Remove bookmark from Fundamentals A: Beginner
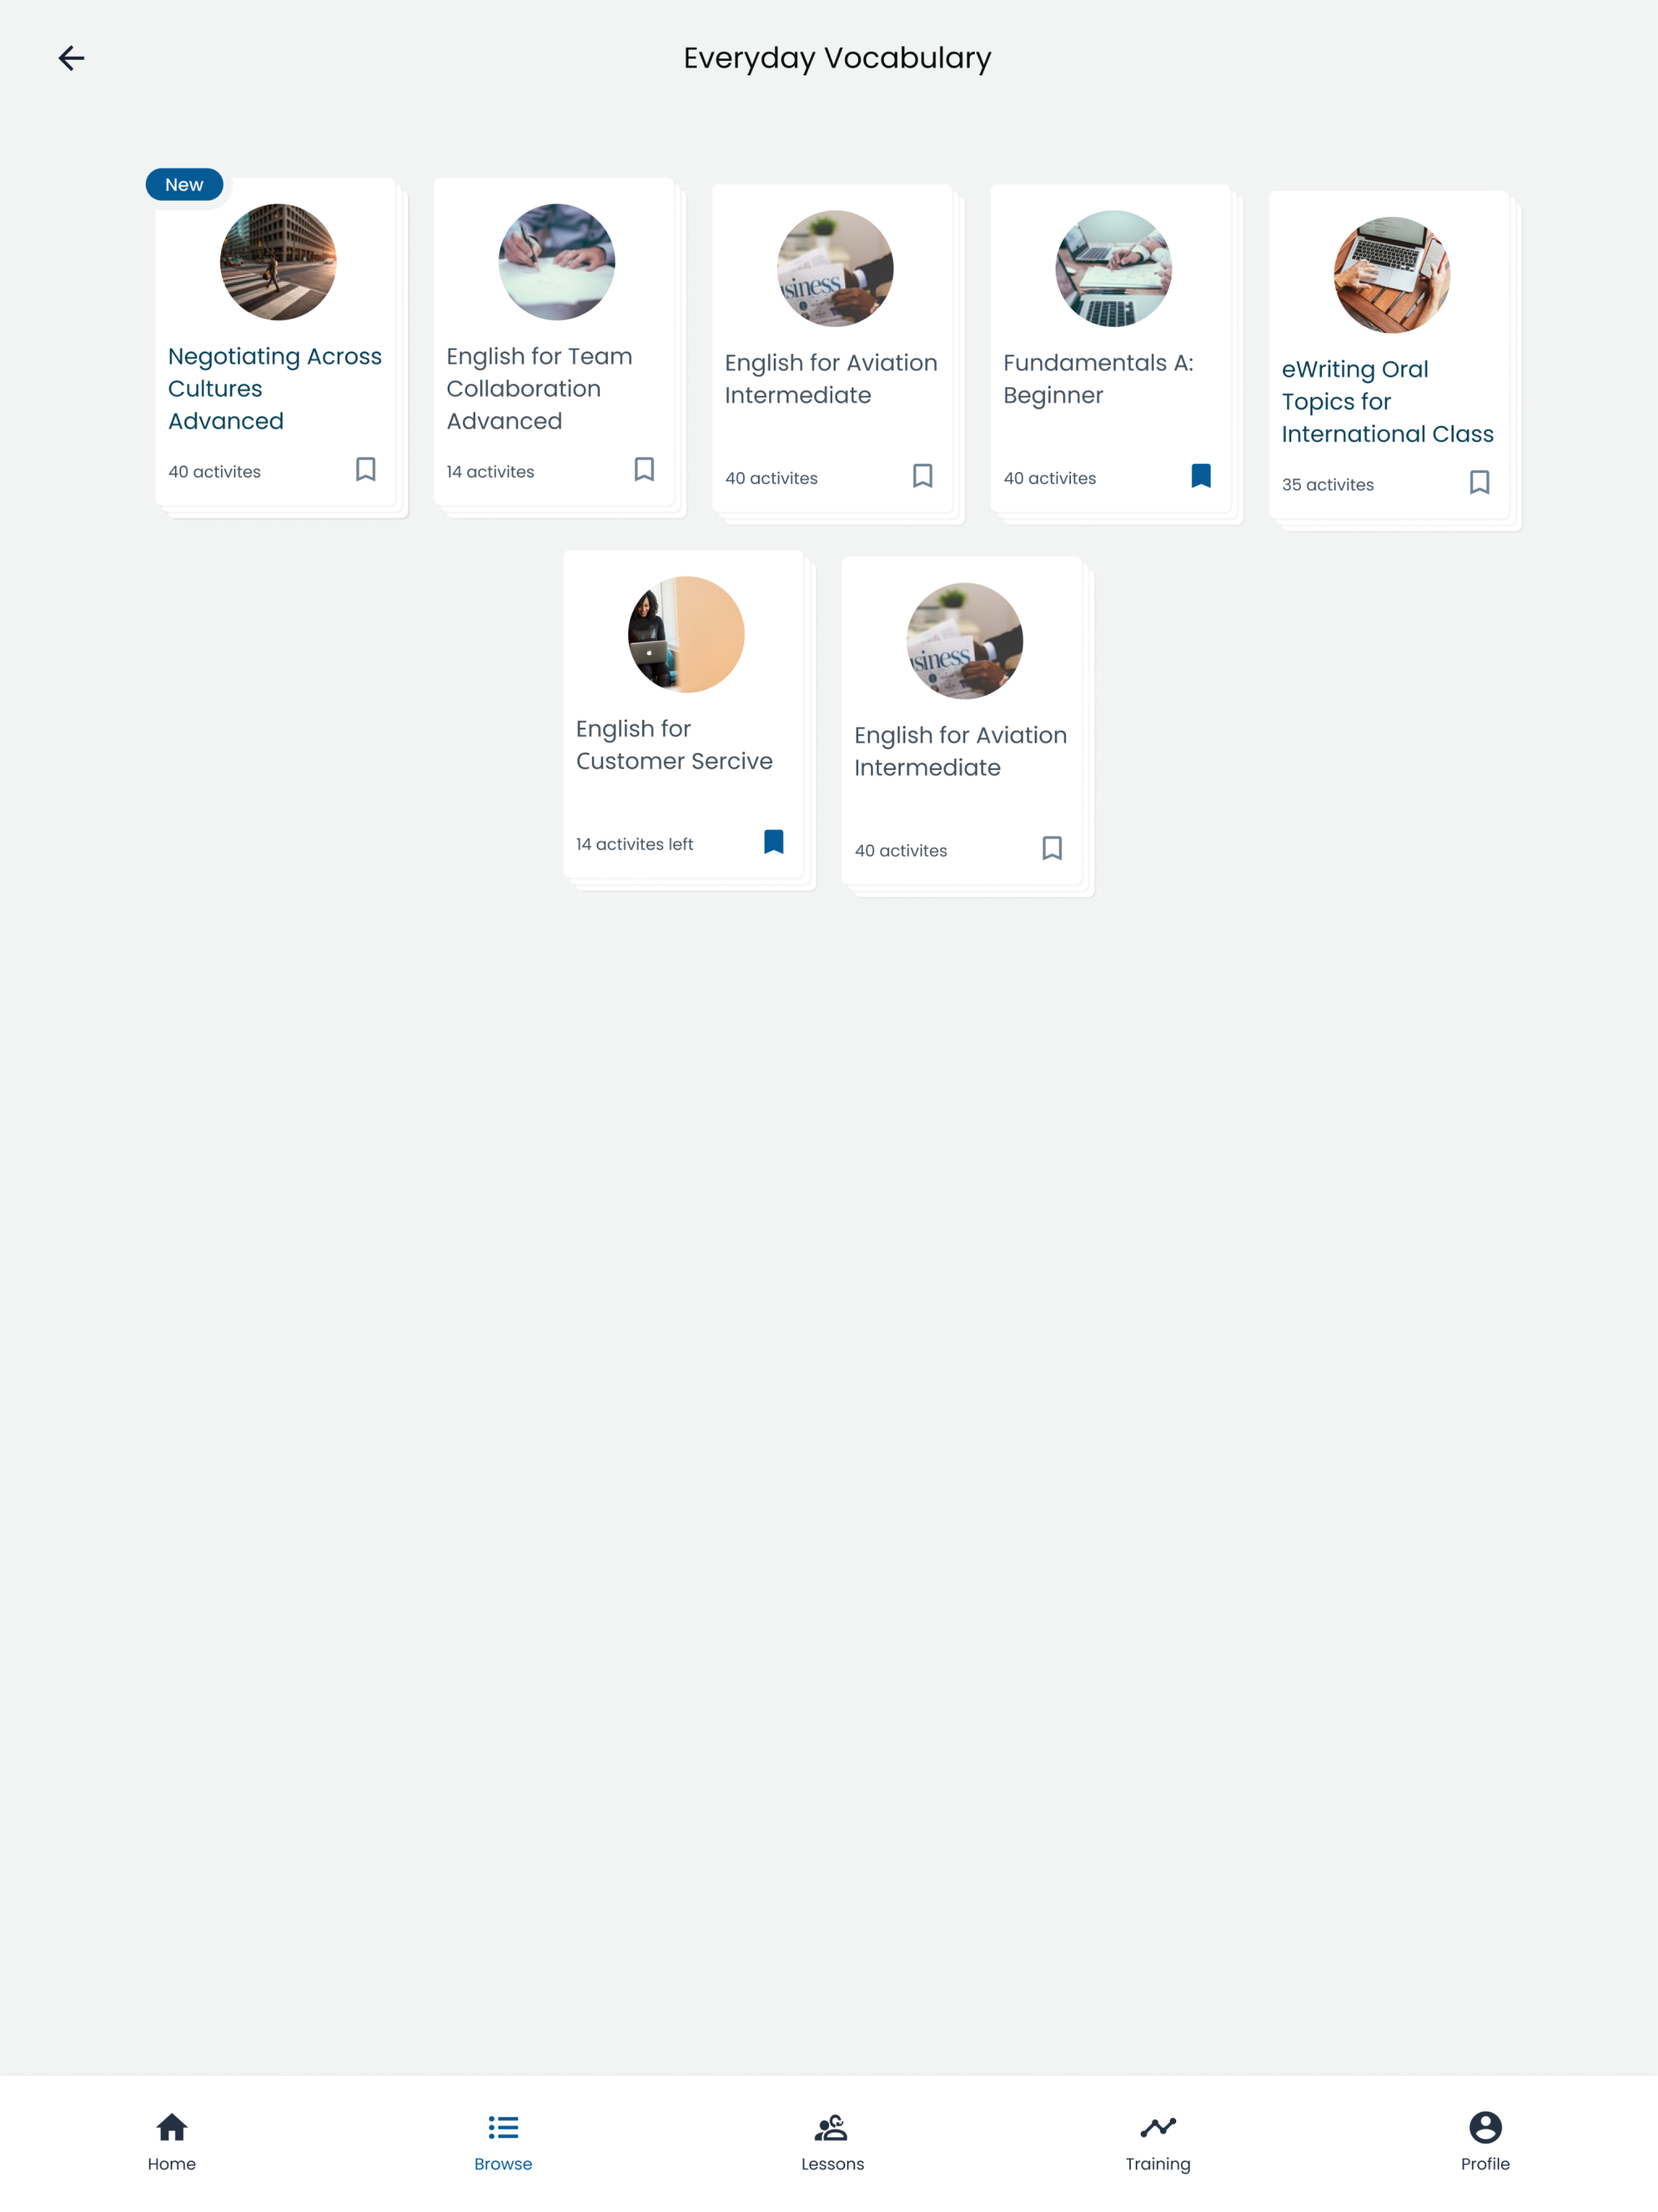This screenshot has width=1658, height=2212. (x=1201, y=475)
